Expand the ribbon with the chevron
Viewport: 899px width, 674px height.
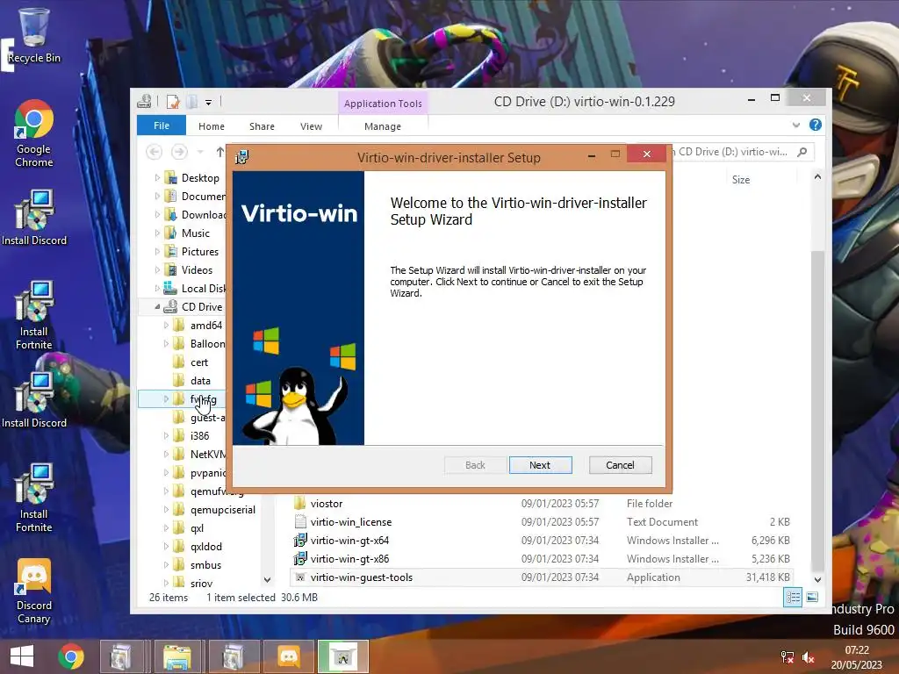795,125
